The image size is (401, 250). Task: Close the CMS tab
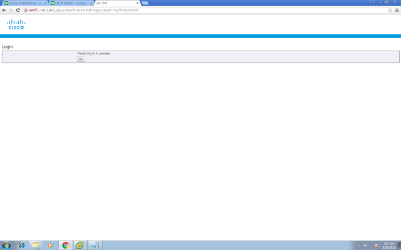[x=137, y=3]
